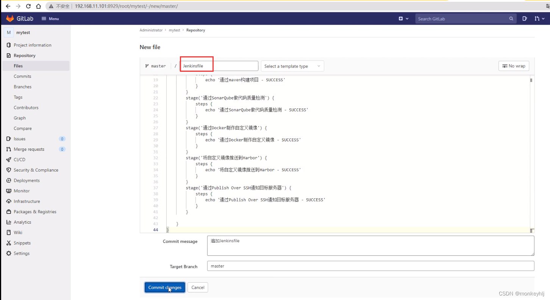Click the Jenkinsfile file name field
The width and height of the screenshot is (550, 300).
[x=219, y=66]
